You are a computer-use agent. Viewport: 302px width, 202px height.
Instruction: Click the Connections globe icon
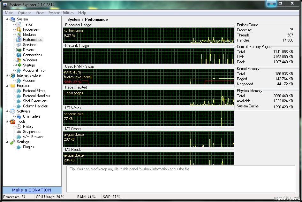[19, 55]
